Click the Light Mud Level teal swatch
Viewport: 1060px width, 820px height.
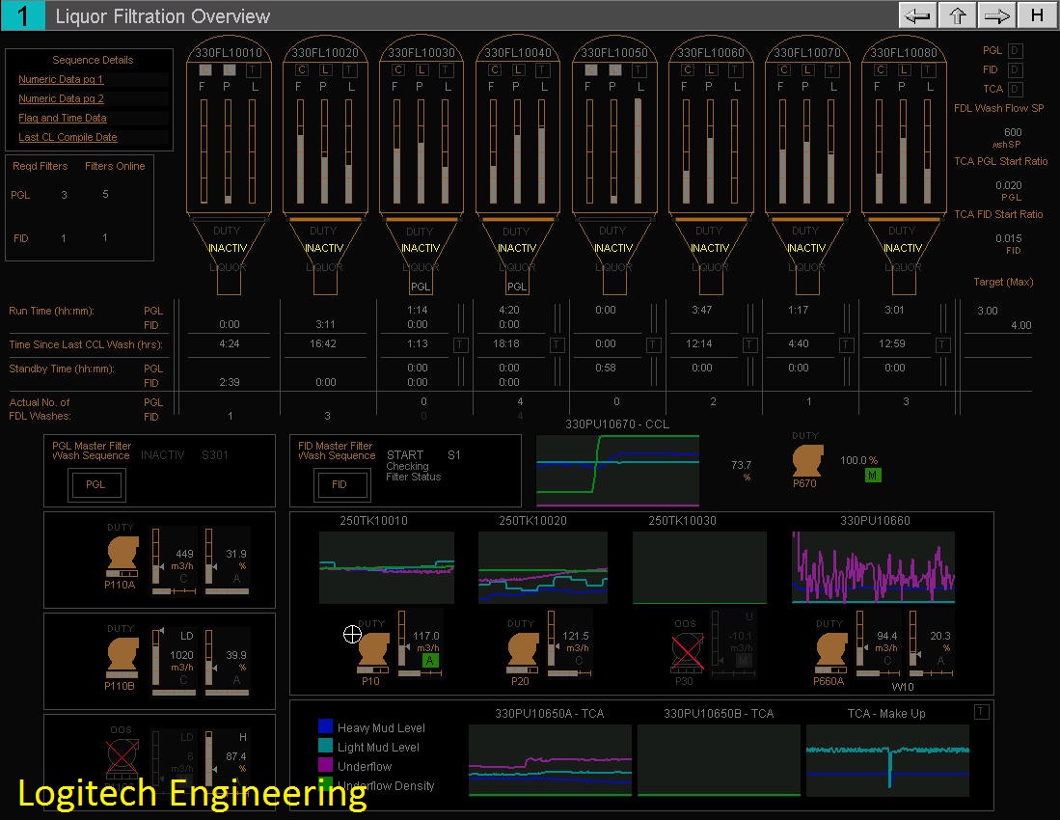325,745
